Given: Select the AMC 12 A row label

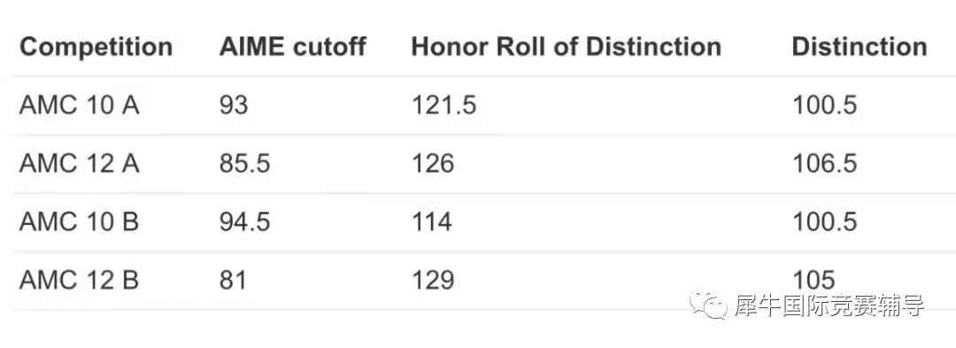Looking at the screenshot, I should (80, 163).
